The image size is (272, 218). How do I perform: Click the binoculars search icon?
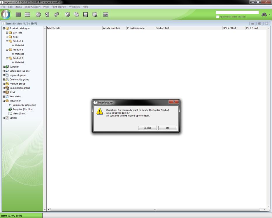click(264, 15)
